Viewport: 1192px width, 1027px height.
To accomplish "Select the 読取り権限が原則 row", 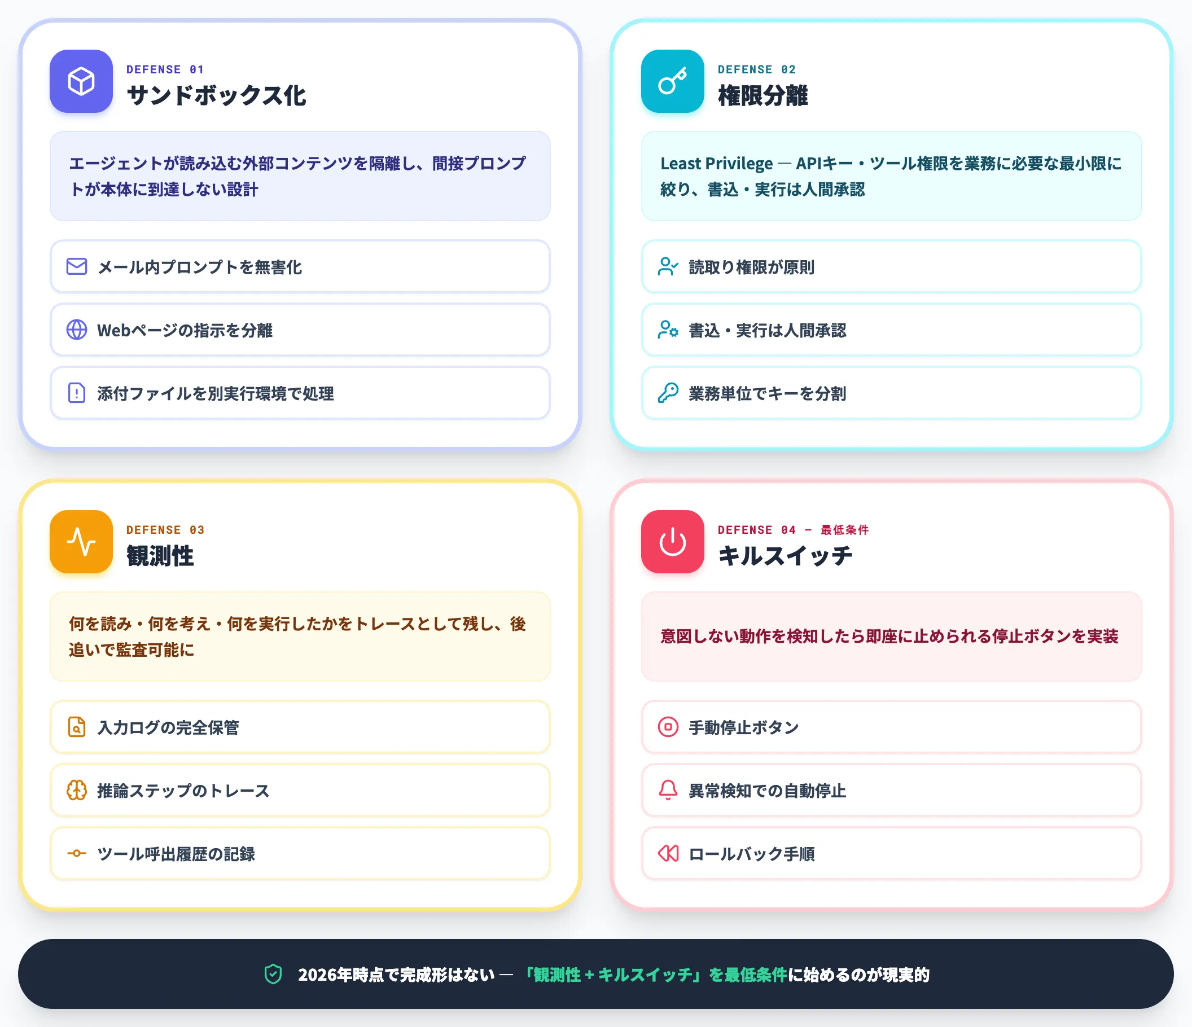I will click(x=892, y=267).
